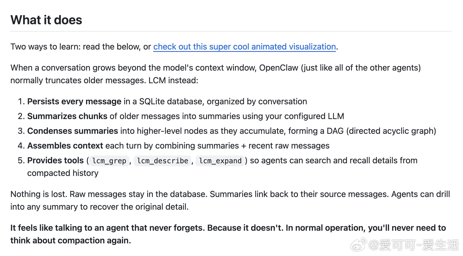This screenshot has height=256, width=463.
Task: Click the horizontal divider under the heading
Action: tap(231, 31)
